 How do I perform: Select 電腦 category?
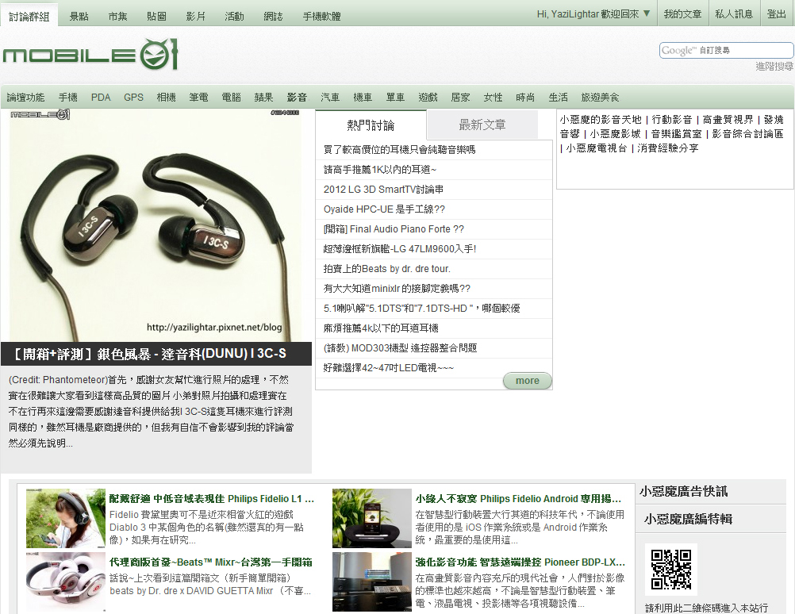coord(231,98)
